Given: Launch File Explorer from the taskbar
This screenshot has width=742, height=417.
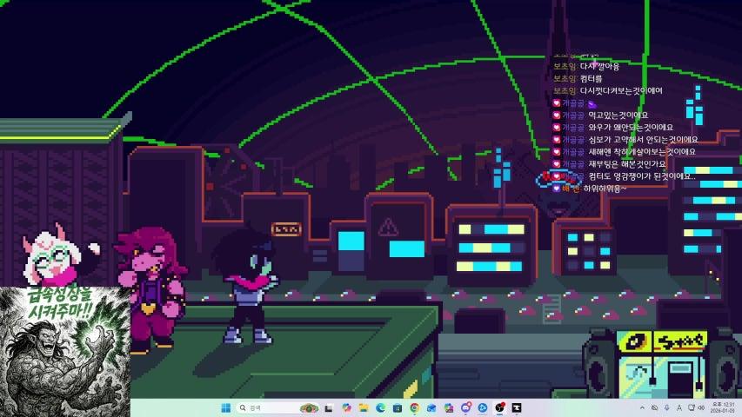Looking at the screenshot, I should 364,407.
